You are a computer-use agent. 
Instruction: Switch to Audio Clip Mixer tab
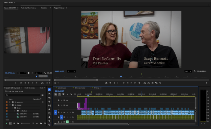tap(28, 8)
